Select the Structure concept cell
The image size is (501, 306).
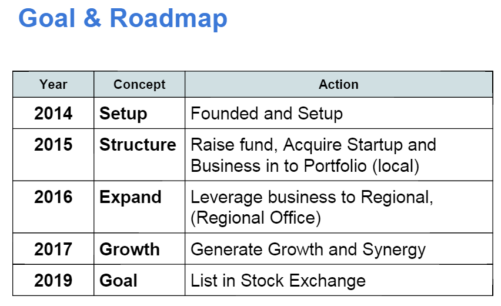(x=139, y=155)
